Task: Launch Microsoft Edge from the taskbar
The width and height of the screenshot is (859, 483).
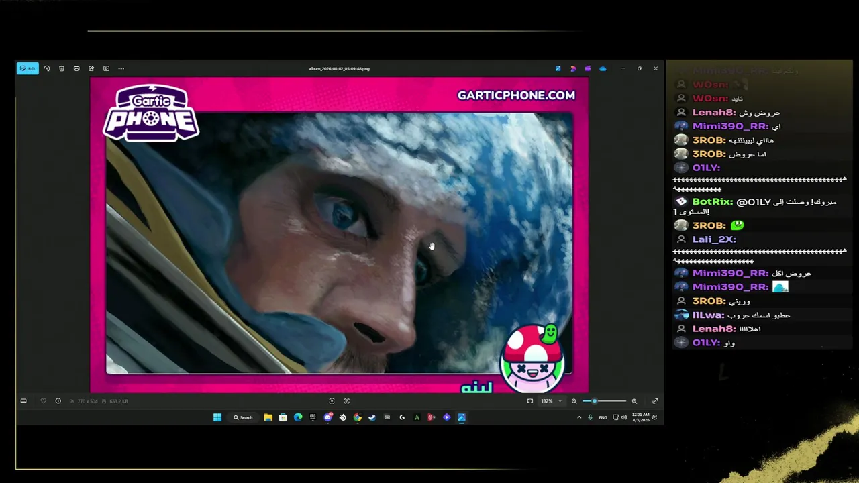Action: point(298,417)
